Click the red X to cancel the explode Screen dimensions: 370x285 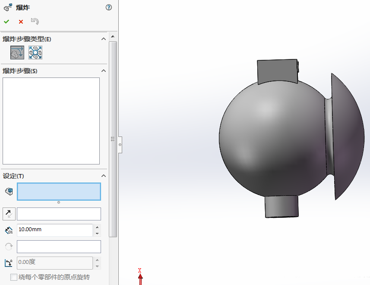(20, 21)
